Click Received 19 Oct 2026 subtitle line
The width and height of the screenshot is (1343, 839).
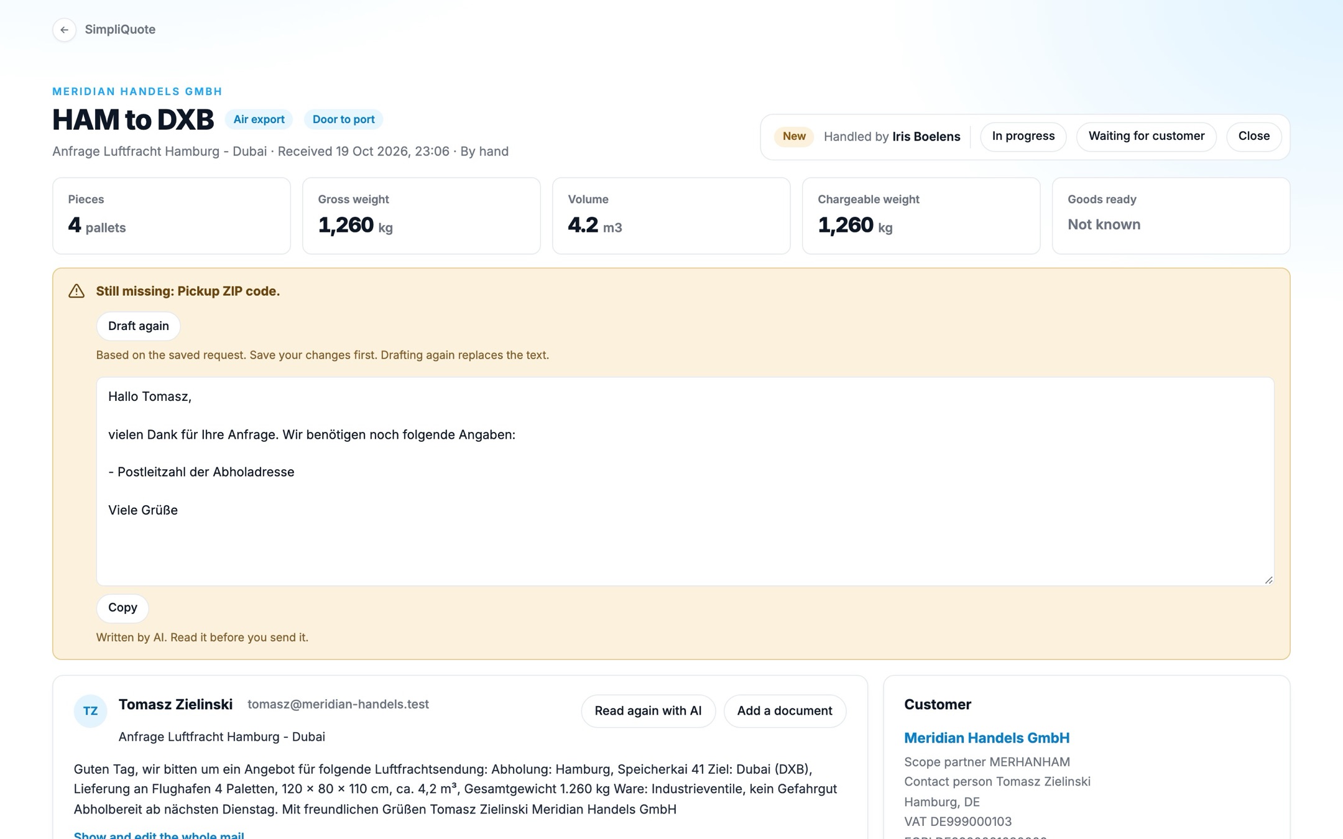pos(280,152)
